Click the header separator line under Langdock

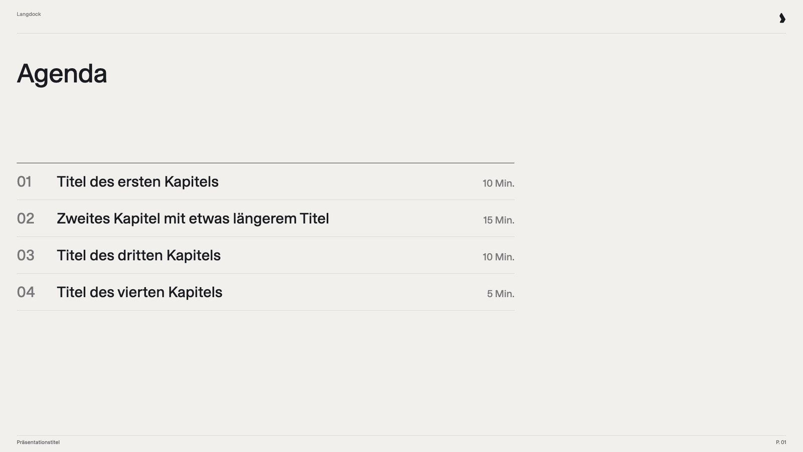[401, 33]
